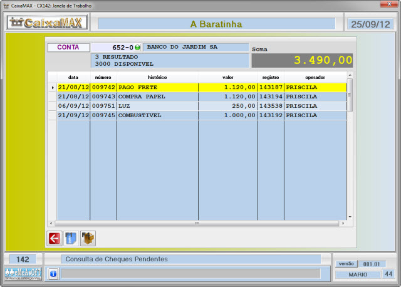The height and width of the screenshot is (287, 401).
Task: Select the LUZ cheque row
Action: (x=157, y=106)
